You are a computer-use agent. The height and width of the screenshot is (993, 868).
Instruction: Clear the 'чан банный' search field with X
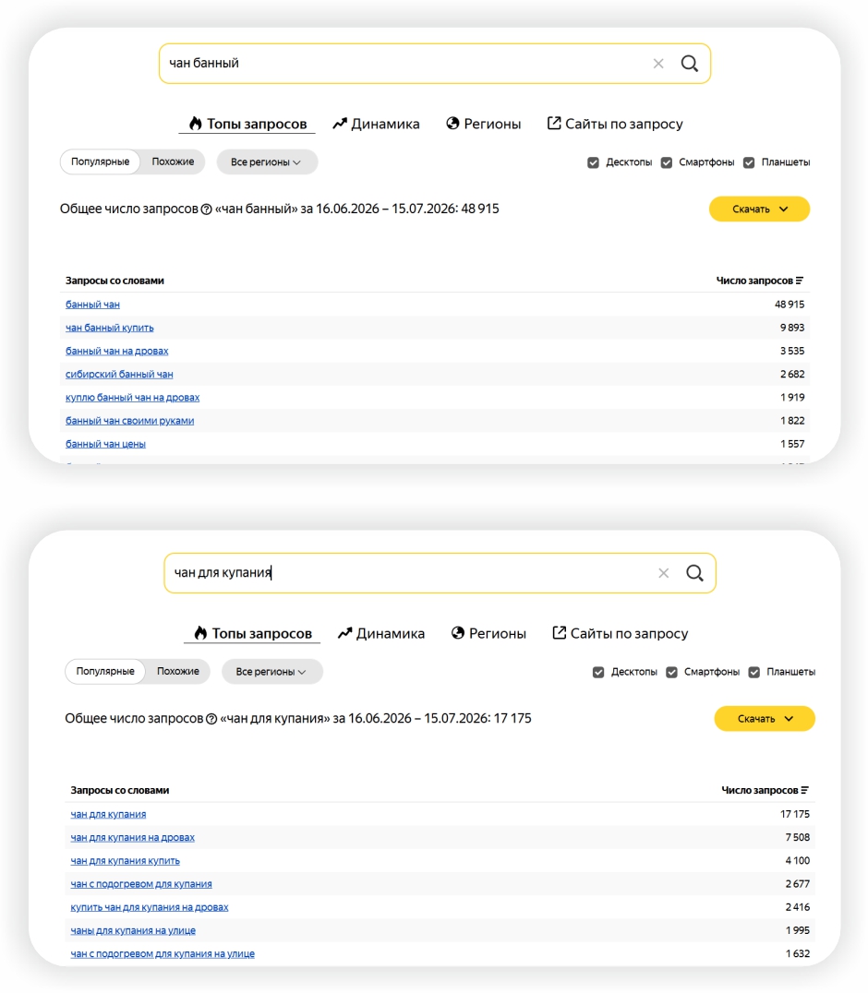point(658,64)
